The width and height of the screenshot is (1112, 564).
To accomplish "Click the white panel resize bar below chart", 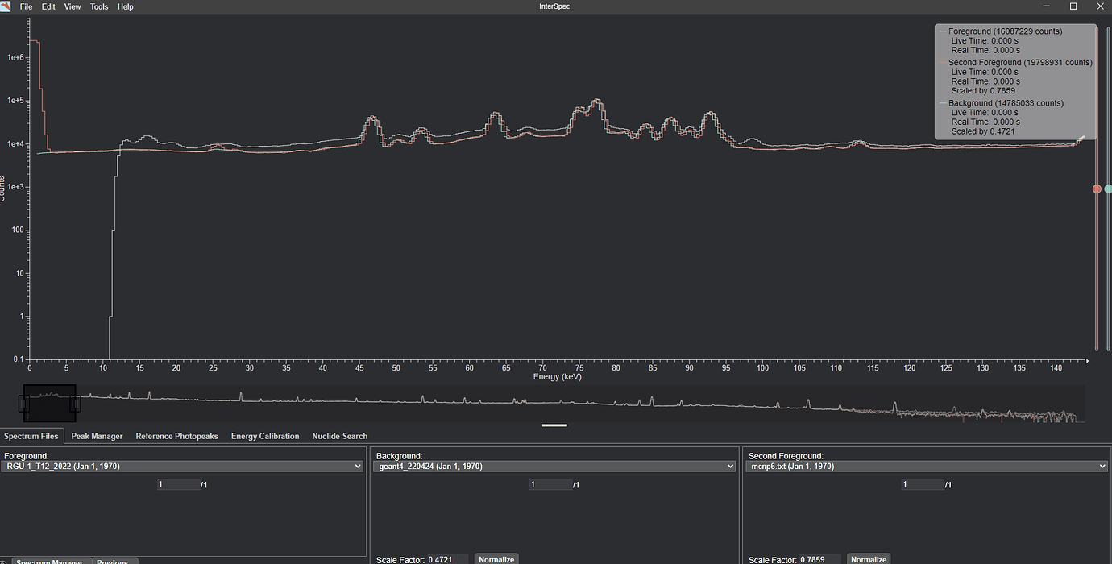I will tap(554, 425).
